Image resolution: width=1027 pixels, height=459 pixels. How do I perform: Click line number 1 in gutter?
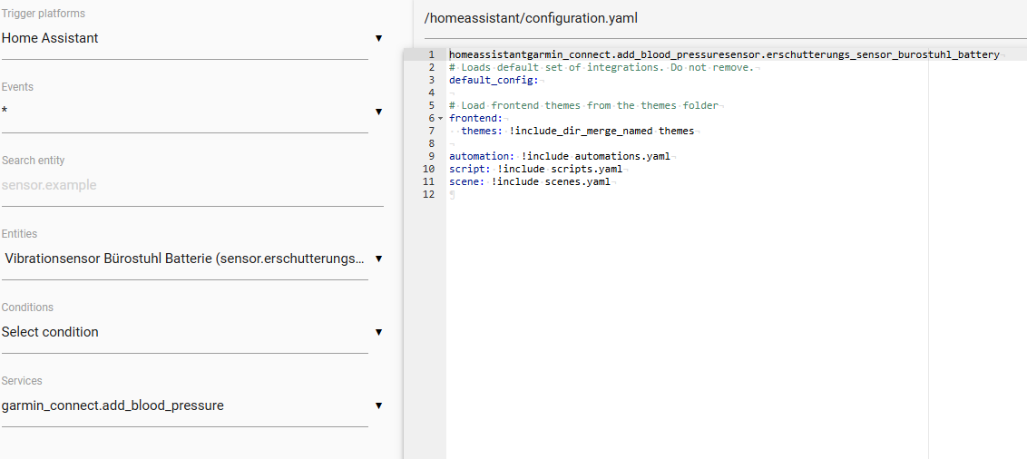[431, 55]
